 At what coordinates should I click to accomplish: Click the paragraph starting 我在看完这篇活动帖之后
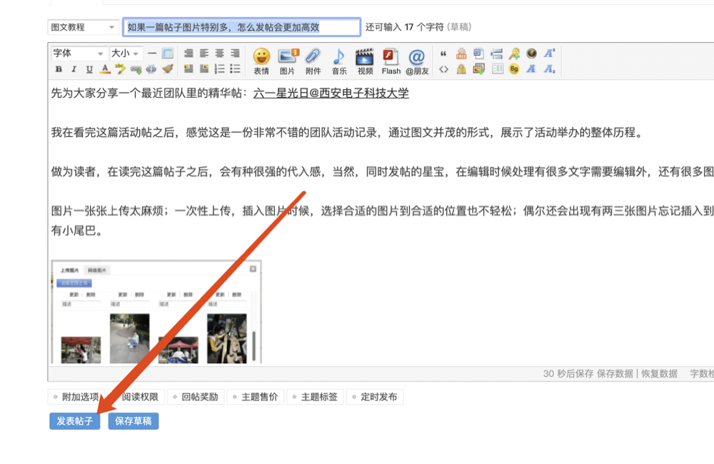347,133
